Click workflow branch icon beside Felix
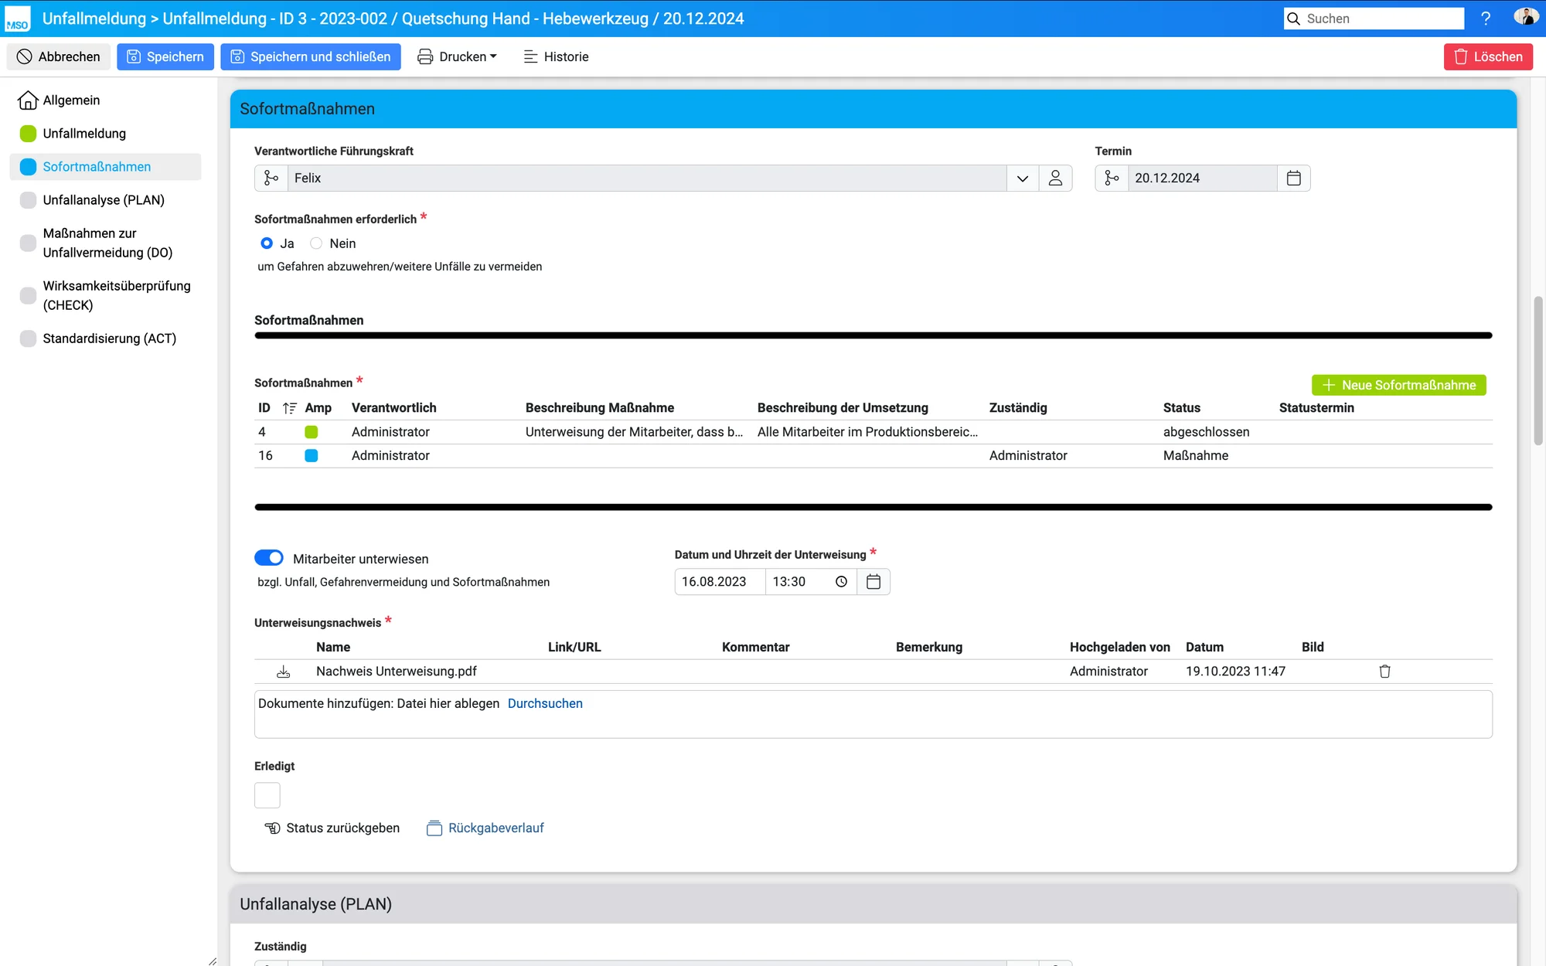This screenshot has width=1546, height=966. (271, 178)
